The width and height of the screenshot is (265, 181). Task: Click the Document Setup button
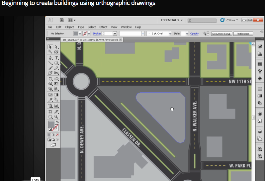coord(221,34)
